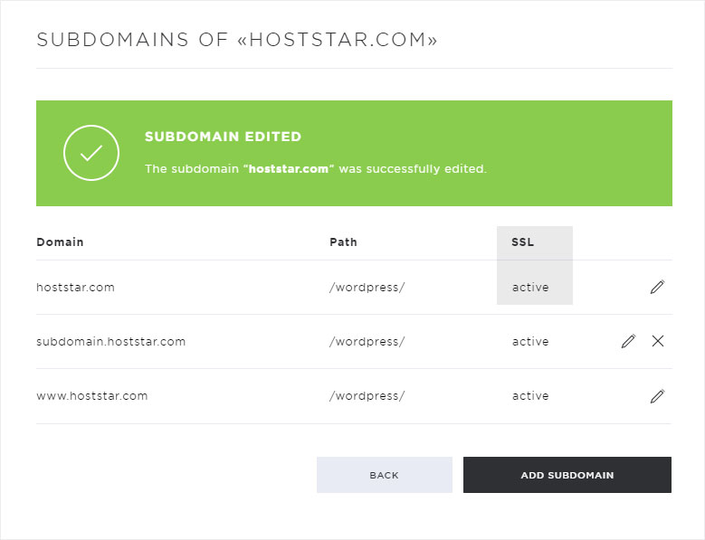Edit the hoststar.com subdomain with pencil icon
This screenshot has height=540, width=705.
[657, 287]
